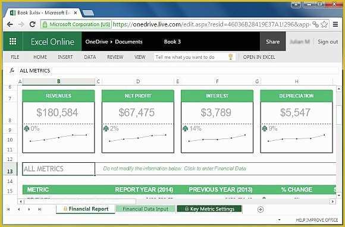Click OPEN IN EXCEL
The height and width of the screenshot is (227, 345).
click(x=259, y=57)
